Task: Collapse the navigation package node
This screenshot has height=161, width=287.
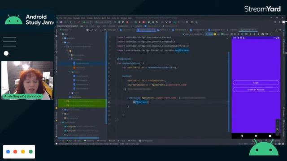Action: point(70,59)
